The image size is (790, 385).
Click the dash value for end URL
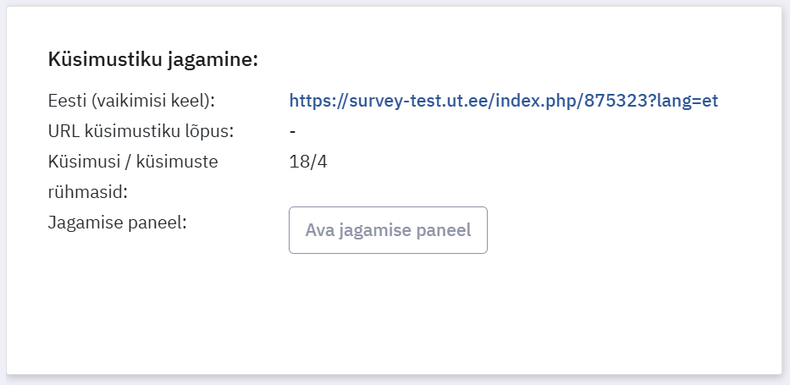(292, 131)
